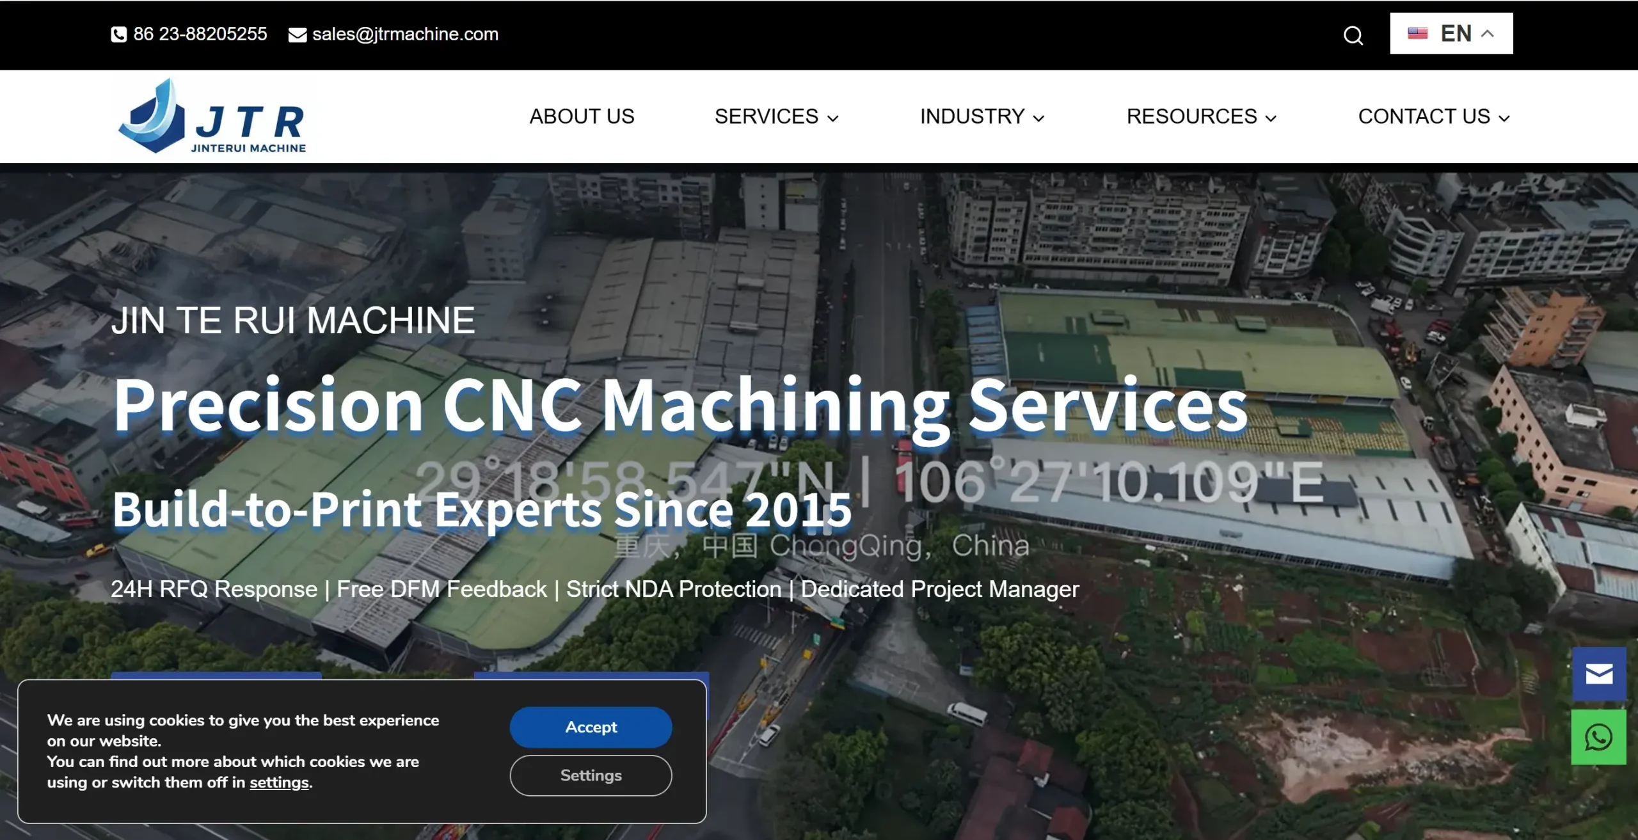Open cookie Settings button

pos(591,775)
